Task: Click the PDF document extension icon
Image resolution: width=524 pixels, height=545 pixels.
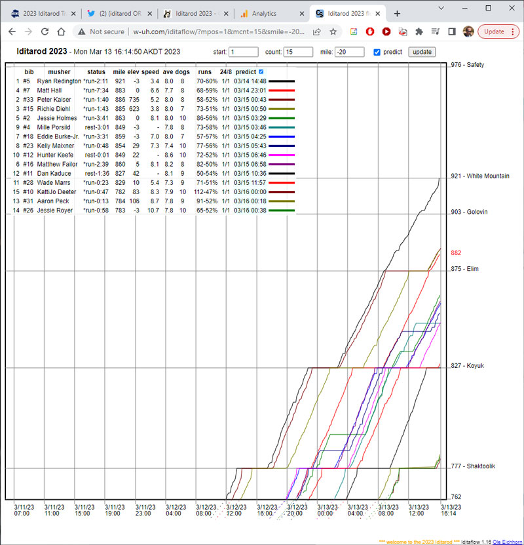Action: [x=403, y=31]
